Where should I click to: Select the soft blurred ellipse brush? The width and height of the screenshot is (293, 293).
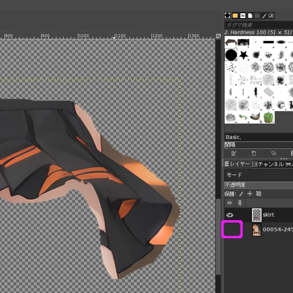pyautogui.click(x=281, y=42)
